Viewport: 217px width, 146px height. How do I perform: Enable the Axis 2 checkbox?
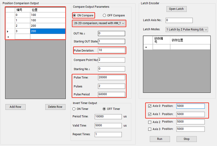tap(150, 122)
